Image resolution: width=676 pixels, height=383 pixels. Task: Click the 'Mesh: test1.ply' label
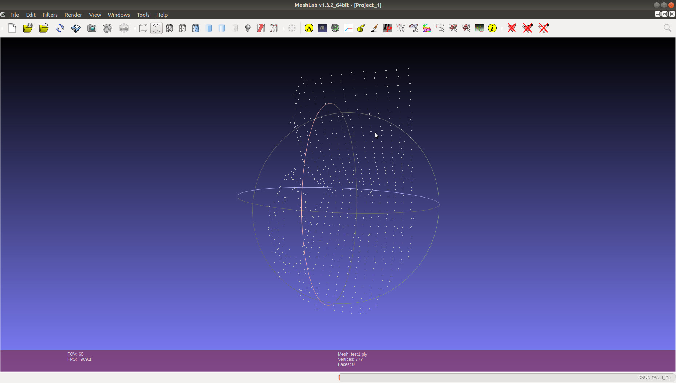point(352,354)
